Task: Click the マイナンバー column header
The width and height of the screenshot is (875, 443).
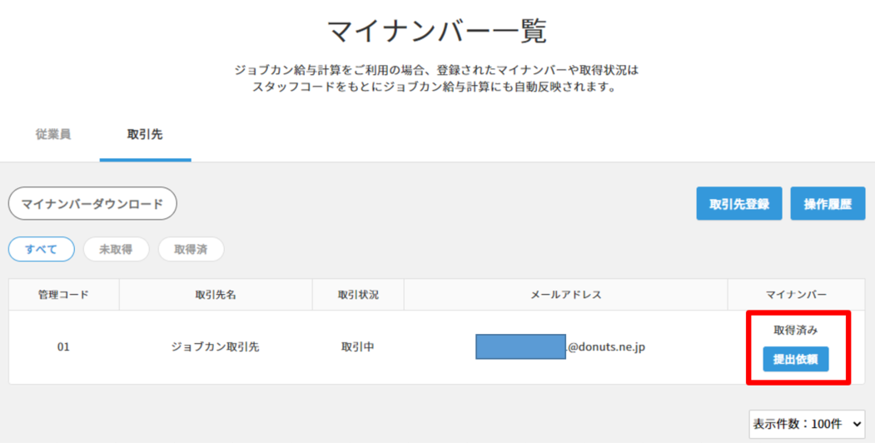Action: (x=796, y=295)
